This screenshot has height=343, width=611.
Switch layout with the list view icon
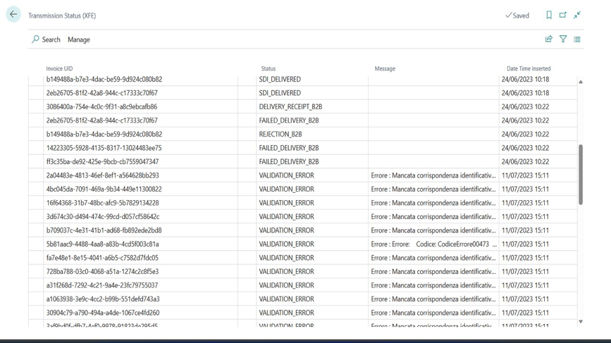coord(577,39)
